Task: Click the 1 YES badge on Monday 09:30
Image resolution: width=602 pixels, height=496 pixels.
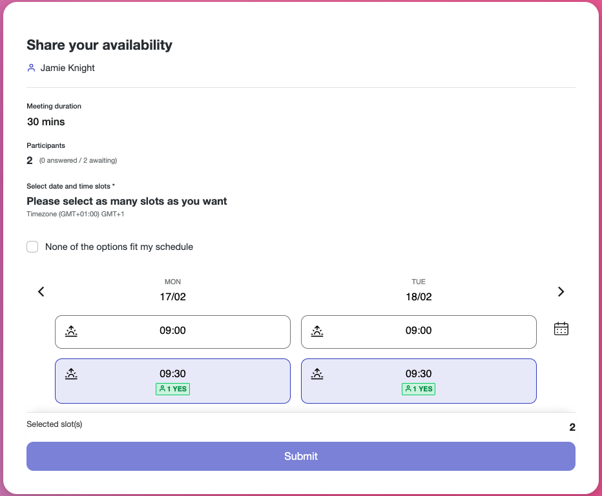Action: click(x=172, y=389)
